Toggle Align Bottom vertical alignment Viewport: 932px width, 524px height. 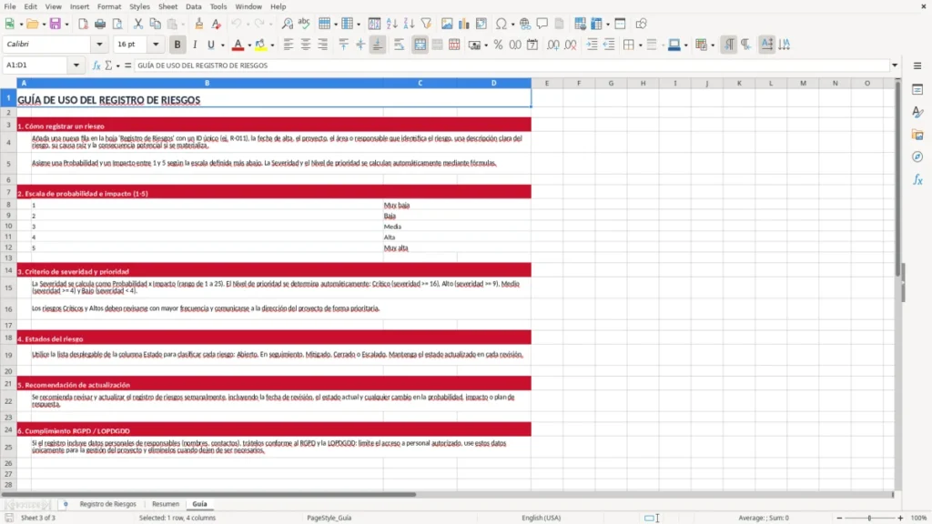(x=378, y=45)
